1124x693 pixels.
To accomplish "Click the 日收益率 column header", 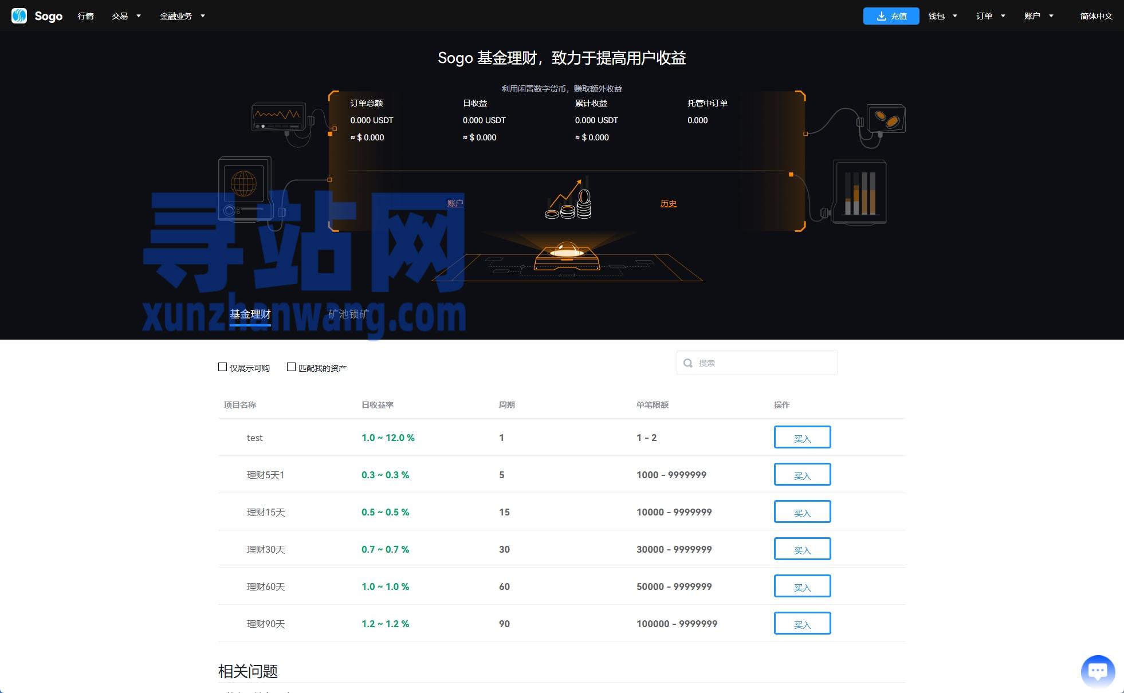I will click(378, 405).
